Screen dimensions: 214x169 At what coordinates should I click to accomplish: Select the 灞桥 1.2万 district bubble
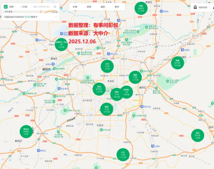click(135, 77)
